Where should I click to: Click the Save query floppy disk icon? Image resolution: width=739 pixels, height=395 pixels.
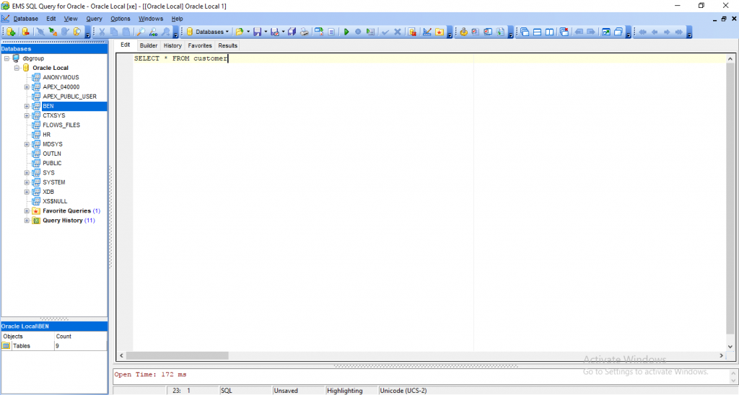(x=256, y=32)
